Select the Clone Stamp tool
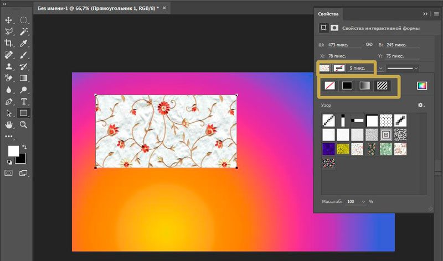The image size is (443, 261). point(8,66)
